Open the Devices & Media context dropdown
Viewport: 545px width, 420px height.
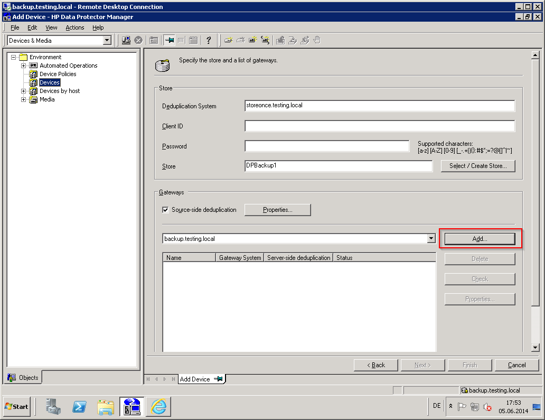pyautogui.click(x=107, y=40)
